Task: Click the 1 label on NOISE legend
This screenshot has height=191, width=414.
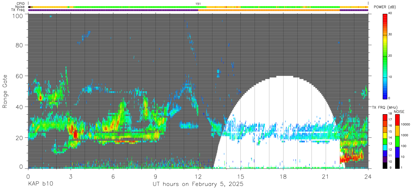Action: [x=402, y=168]
